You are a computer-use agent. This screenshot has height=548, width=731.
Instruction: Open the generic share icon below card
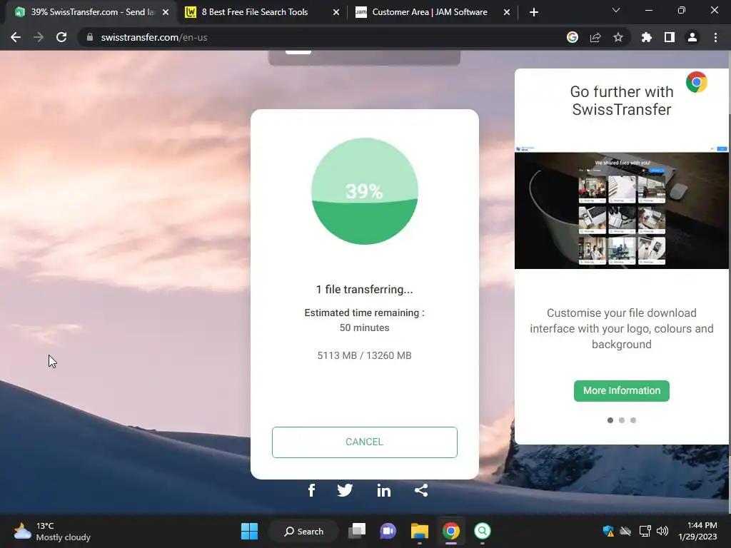pyautogui.click(x=421, y=490)
